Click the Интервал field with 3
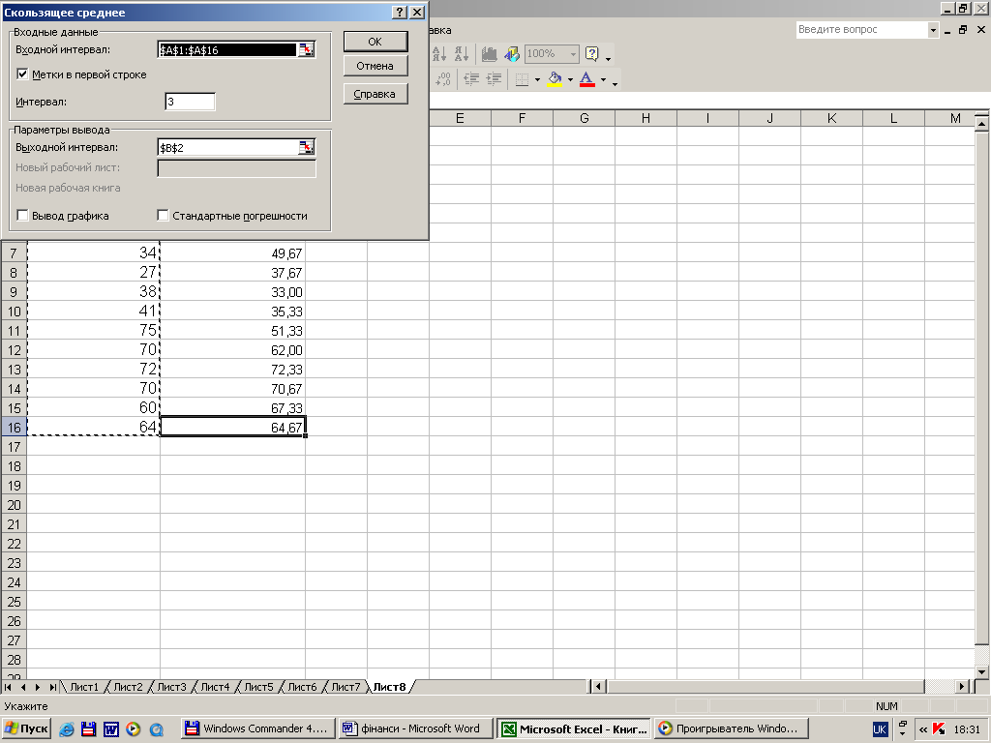The height and width of the screenshot is (743, 991). coord(191,102)
